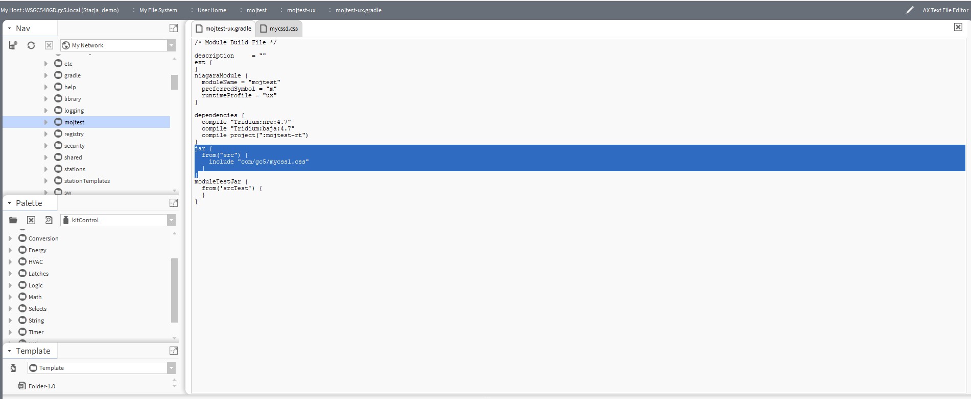
Task: Refresh the Nav tree
Action: click(31, 45)
